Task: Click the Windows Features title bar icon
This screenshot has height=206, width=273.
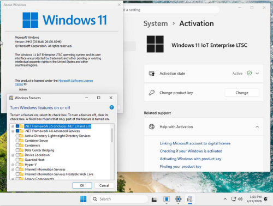Action: (x=11, y=98)
